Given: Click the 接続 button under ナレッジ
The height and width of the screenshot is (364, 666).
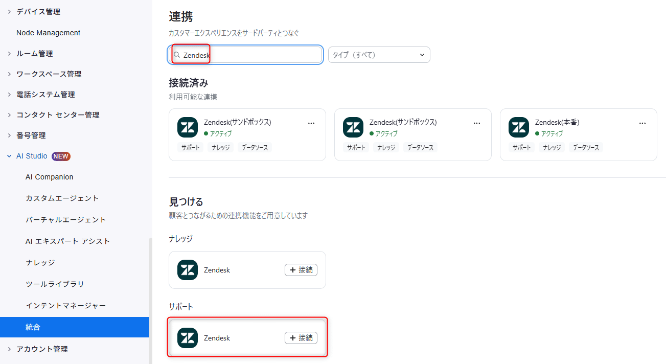Looking at the screenshot, I should point(301,270).
